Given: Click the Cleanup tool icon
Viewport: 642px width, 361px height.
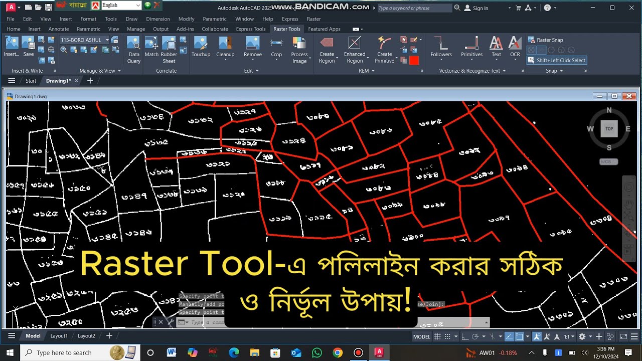Looking at the screenshot, I should 225,43.
